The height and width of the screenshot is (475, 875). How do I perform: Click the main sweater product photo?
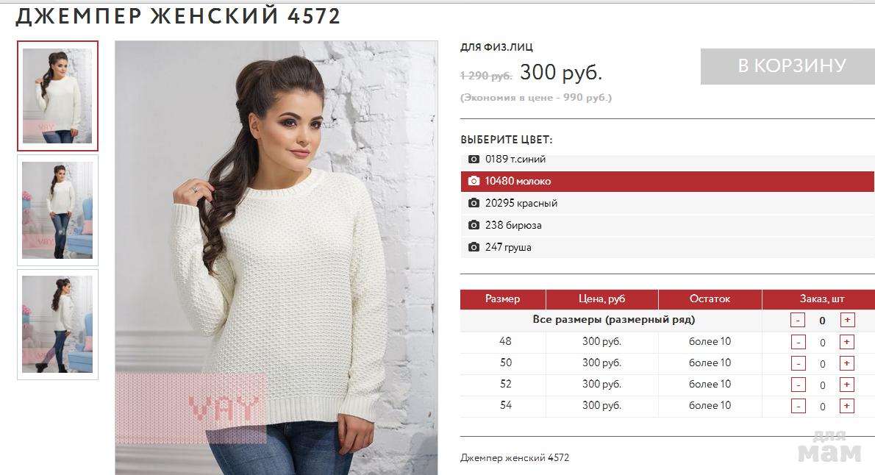pos(276,258)
